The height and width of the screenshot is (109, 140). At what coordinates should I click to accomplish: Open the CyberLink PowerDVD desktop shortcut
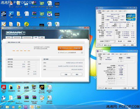pyautogui.click(x=3, y=15)
